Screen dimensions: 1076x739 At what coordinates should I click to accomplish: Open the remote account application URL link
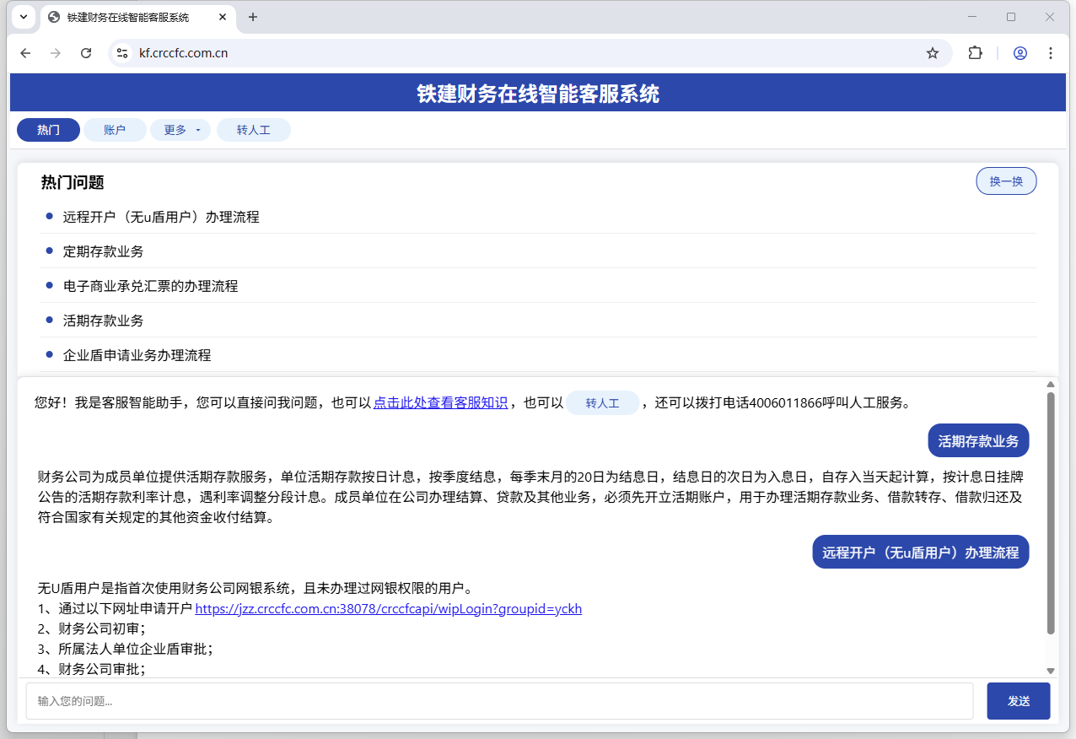coord(388,609)
